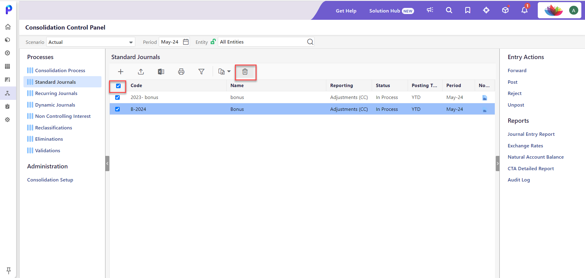Collapse the right Entry Actions panel
The height and width of the screenshot is (278, 585).
pos(498,164)
